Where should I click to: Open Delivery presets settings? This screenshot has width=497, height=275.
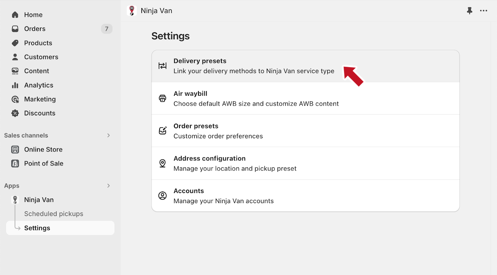(254, 66)
